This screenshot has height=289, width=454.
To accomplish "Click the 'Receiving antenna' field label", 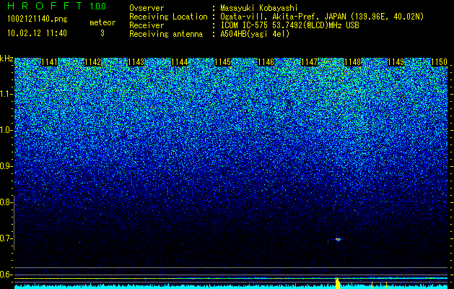I will 166,34.
